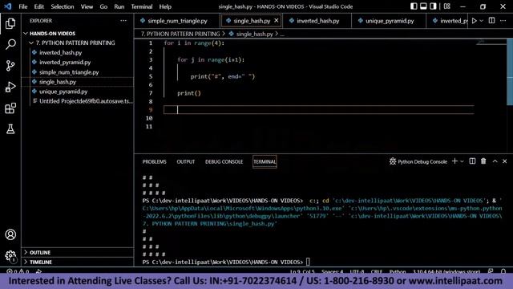Open the simple_num_triangle.py editor tab
Image resolution: width=513 pixels, height=289 pixels.
point(177,21)
